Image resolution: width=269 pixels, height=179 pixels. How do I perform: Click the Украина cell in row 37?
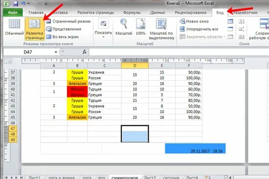(104, 72)
